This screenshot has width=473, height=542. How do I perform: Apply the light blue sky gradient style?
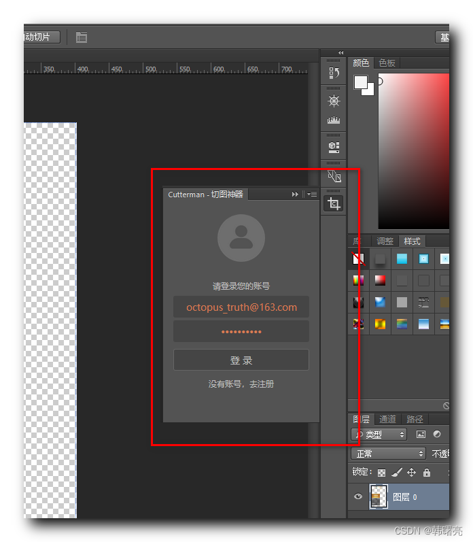(x=423, y=324)
